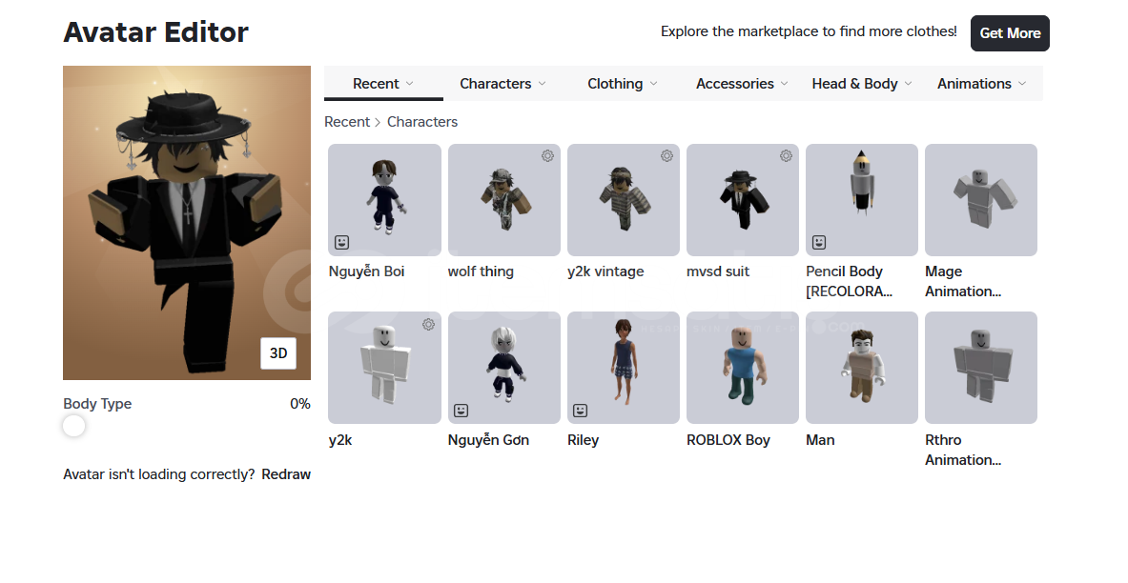Click Characters in the breadcrumb
Image resolution: width=1128 pixels, height=583 pixels.
(422, 122)
